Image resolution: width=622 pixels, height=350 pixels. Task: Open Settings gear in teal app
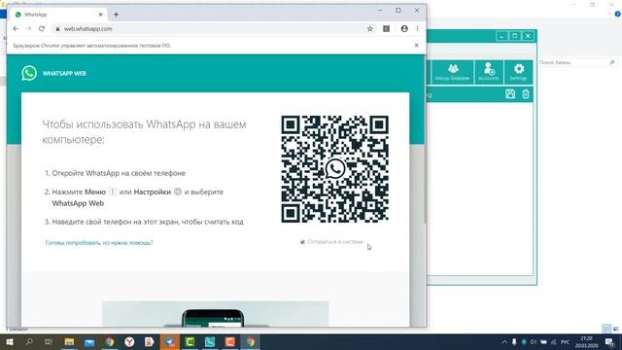pyautogui.click(x=518, y=72)
